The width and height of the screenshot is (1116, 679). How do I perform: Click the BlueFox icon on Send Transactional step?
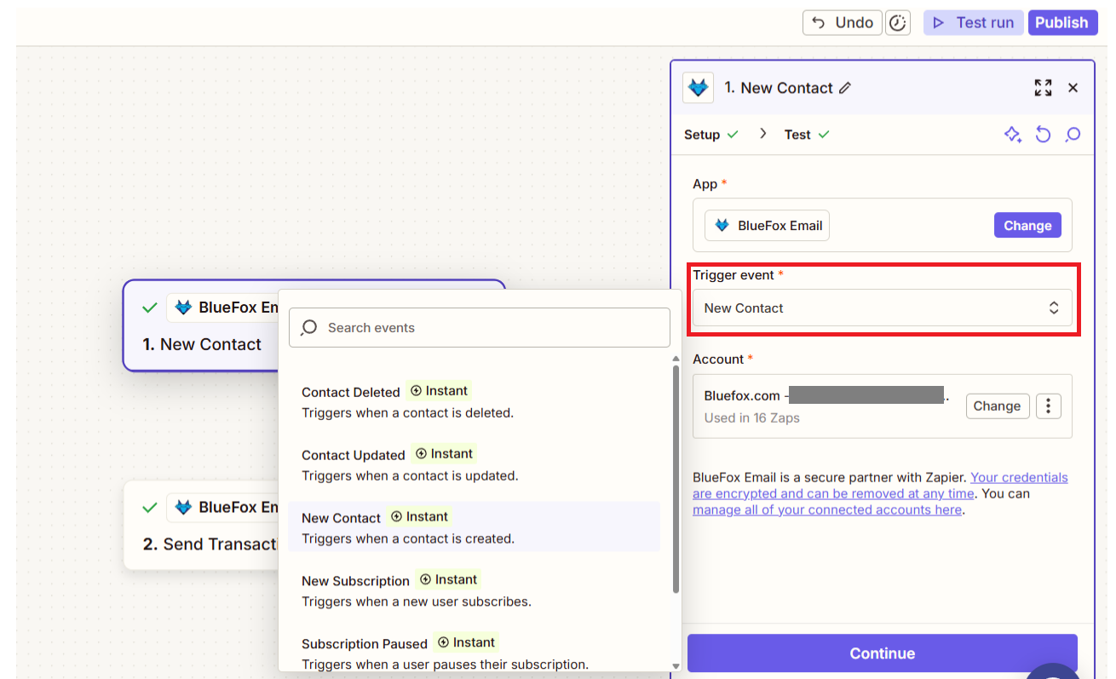pos(184,507)
